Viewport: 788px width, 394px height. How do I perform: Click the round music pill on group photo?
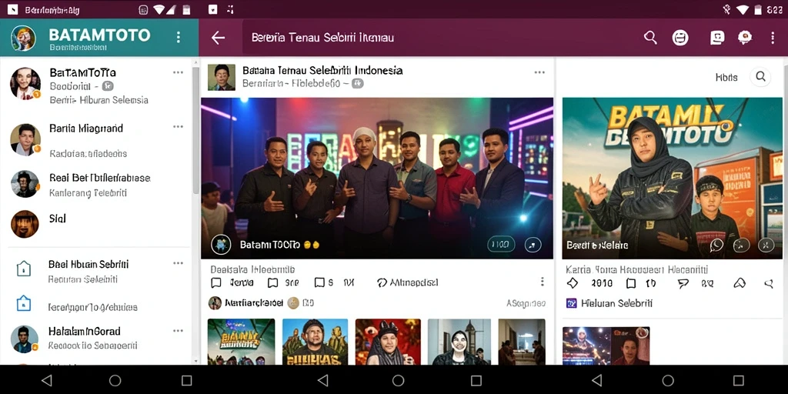533,245
